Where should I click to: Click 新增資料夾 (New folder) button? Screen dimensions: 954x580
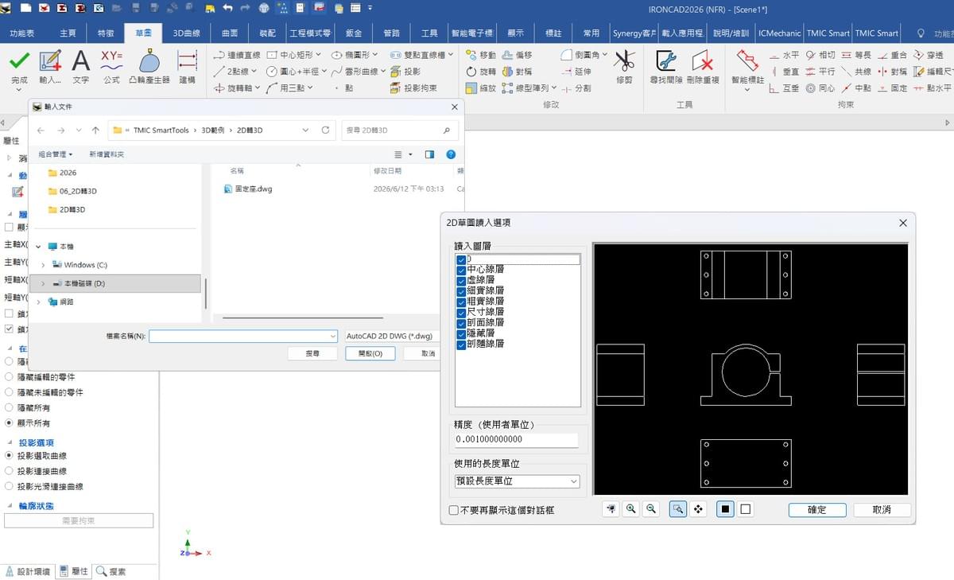[x=107, y=154]
